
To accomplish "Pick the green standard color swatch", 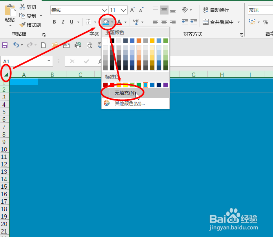I will 139,85.
